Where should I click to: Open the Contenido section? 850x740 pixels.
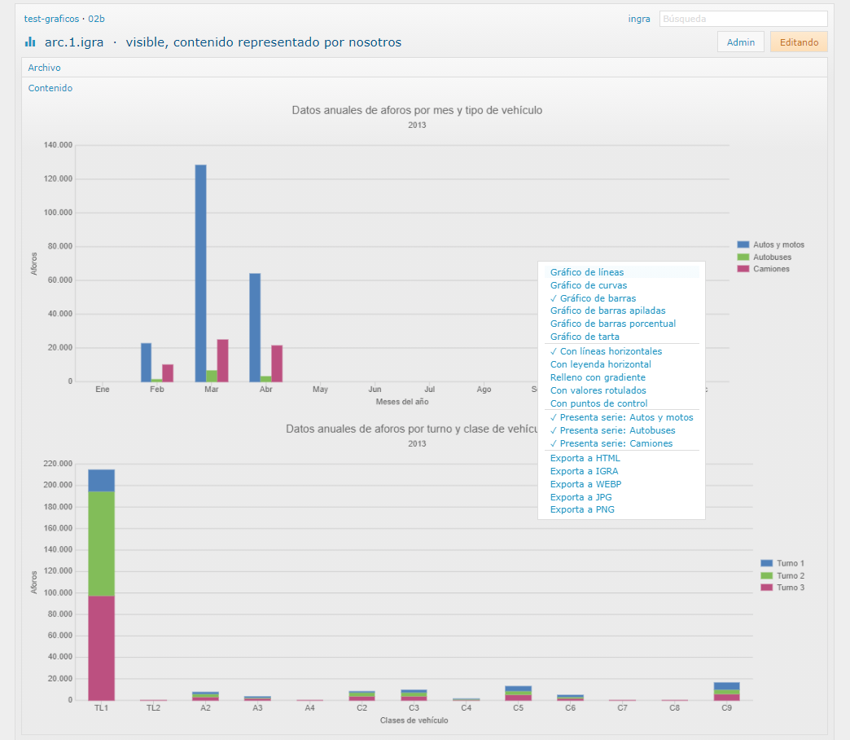tap(50, 89)
